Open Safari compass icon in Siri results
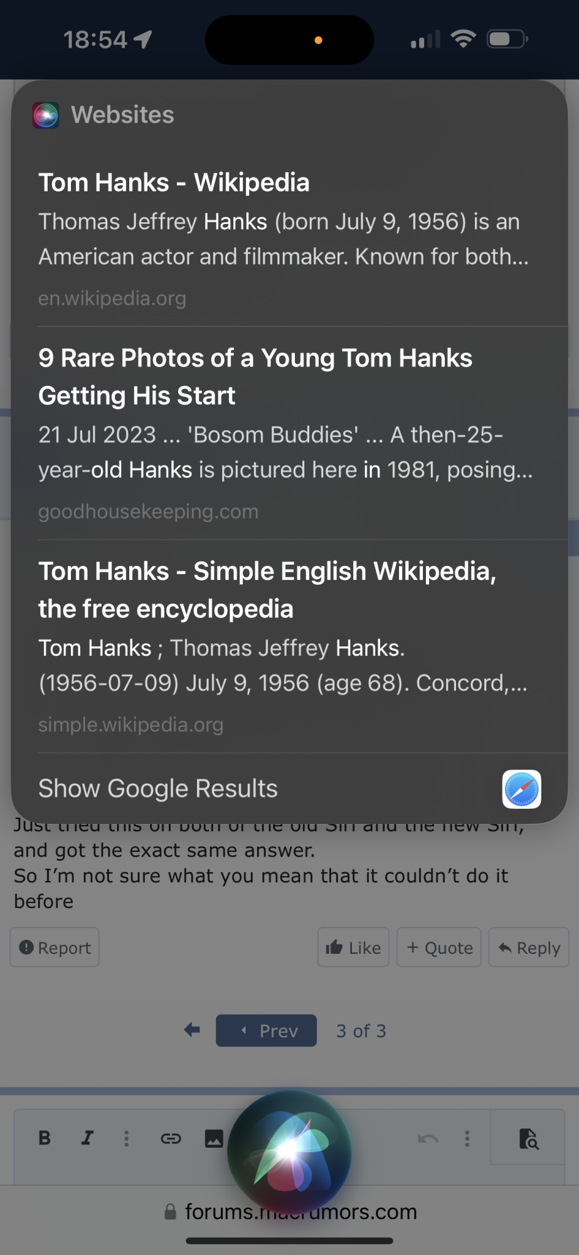 521,789
